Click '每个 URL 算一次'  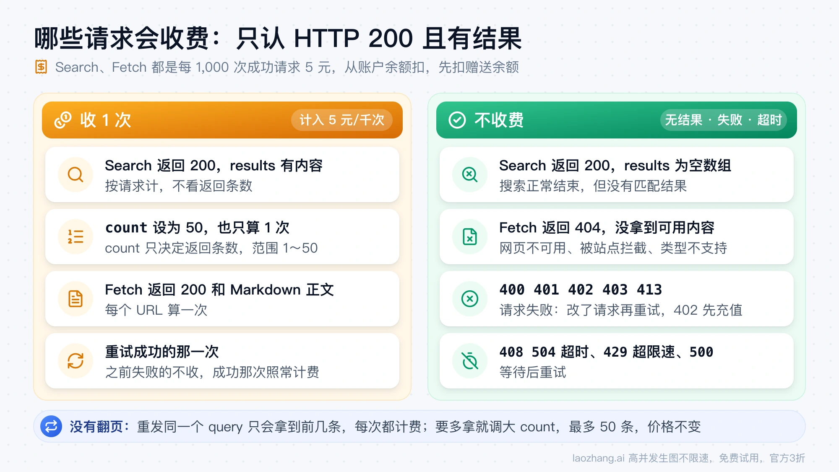pos(156,310)
